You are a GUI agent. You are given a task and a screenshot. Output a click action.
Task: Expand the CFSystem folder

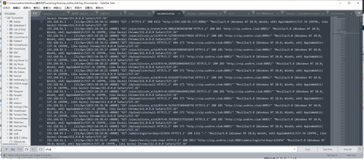pyautogui.click(x=8, y=33)
